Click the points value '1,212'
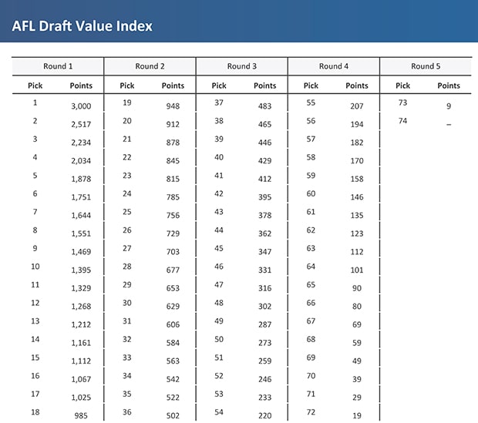The image size is (478, 423). (81, 324)
